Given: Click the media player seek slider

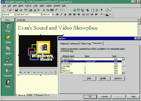Looking at the screenshot, I should click(x=38, y=69).
